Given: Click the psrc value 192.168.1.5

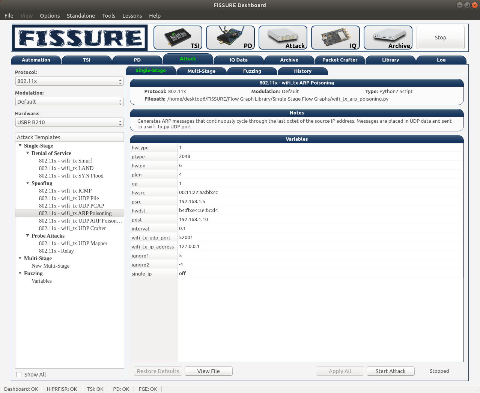Looking at the screenshot, I should coord(321,202).
